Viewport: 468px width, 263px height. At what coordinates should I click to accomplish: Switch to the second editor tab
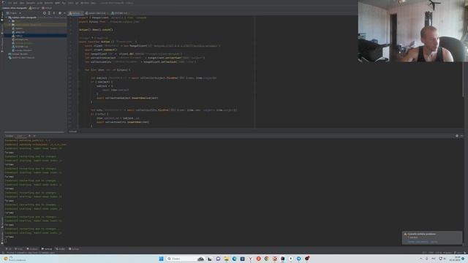pyautogui.click(x=97, y=13)
